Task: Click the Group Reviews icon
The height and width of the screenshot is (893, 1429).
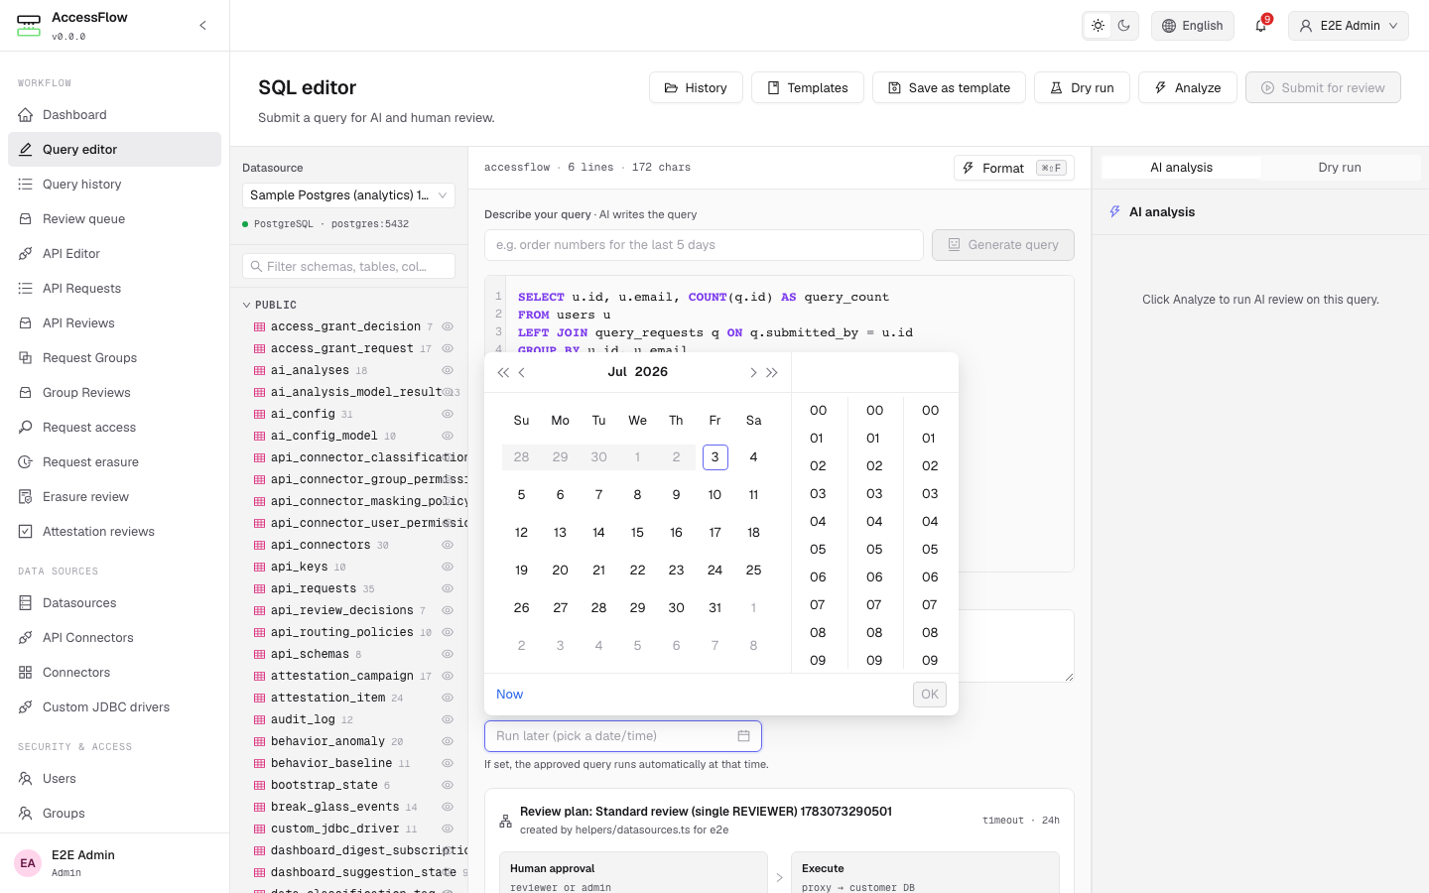Action: coord(26,392)
